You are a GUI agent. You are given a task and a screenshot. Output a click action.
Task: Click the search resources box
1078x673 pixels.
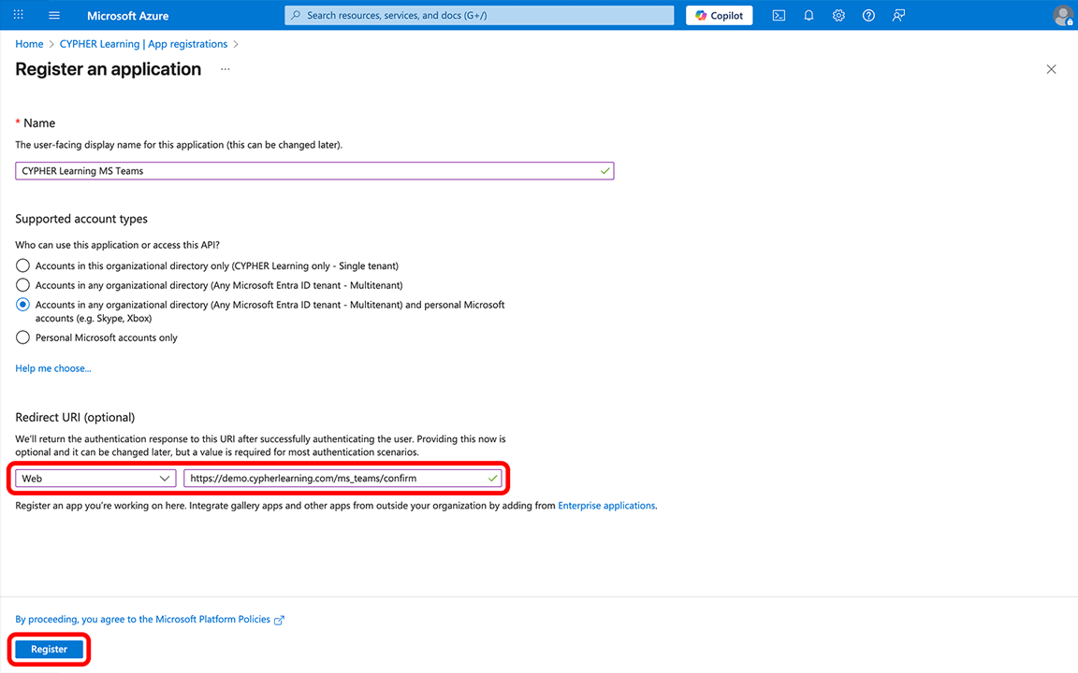click(479, 15)
